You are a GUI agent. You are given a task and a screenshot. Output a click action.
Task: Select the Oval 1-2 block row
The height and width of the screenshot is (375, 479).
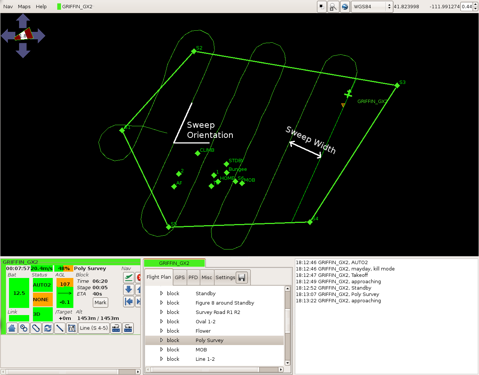[214, 321]
